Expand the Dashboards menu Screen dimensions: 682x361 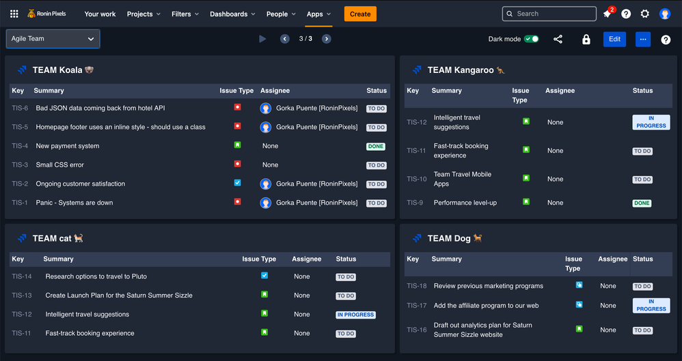pyautogui.click(x=233, y=14)
